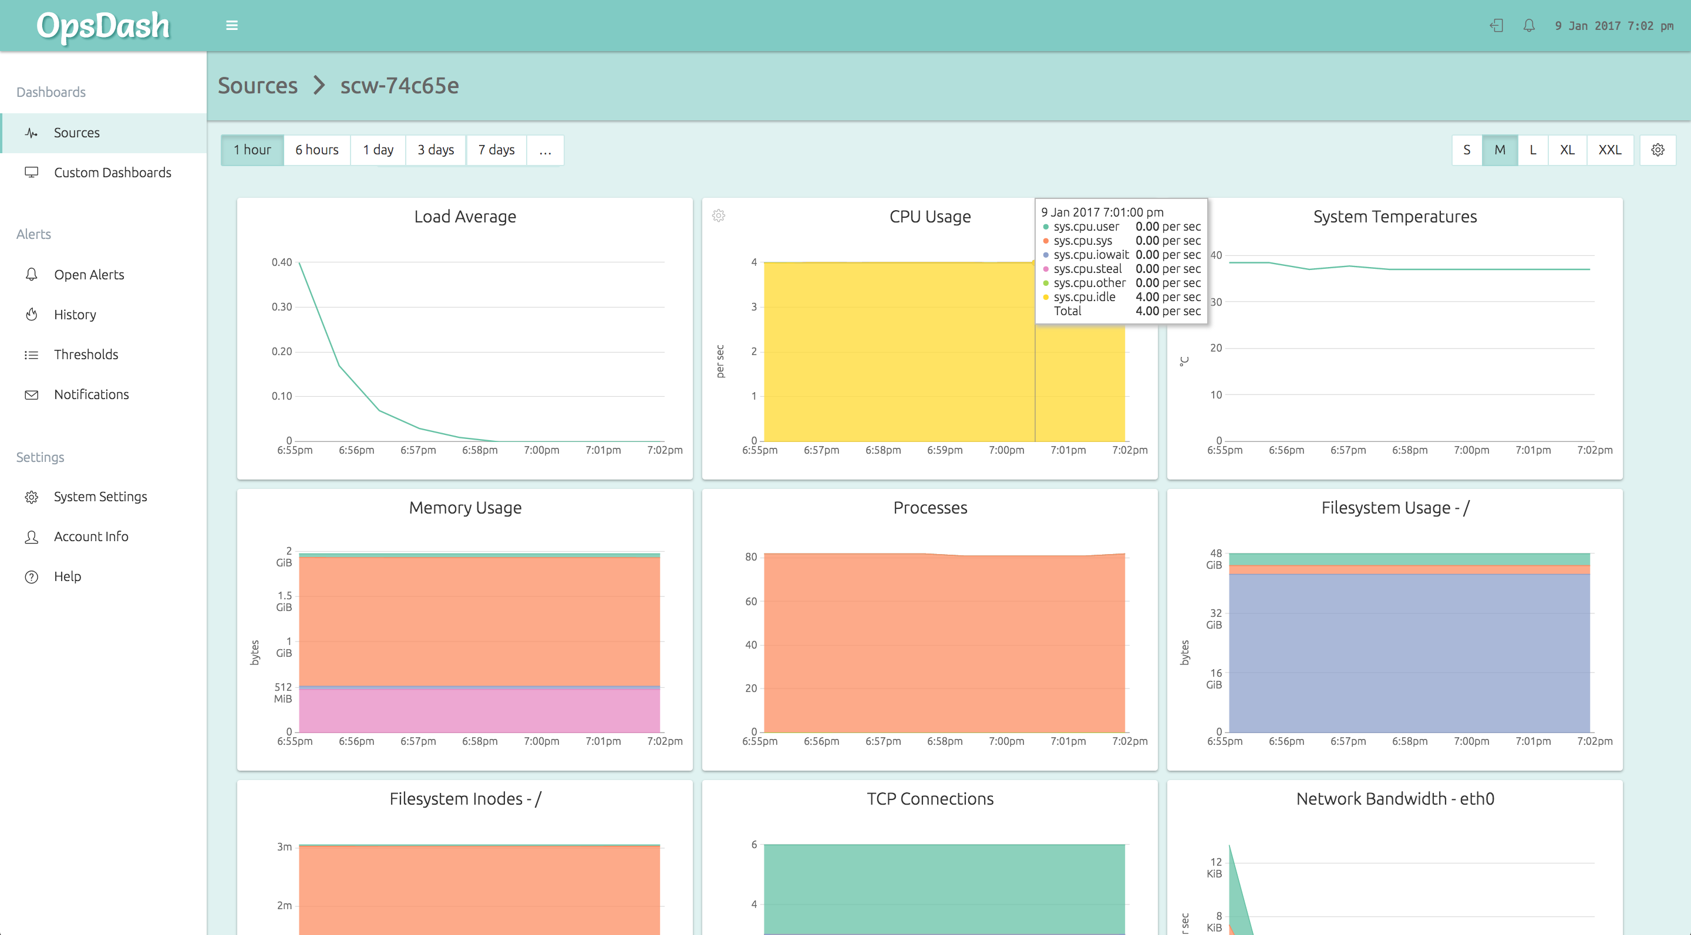
Task: Click the Help question mark icon
Action: pos(32,577)
